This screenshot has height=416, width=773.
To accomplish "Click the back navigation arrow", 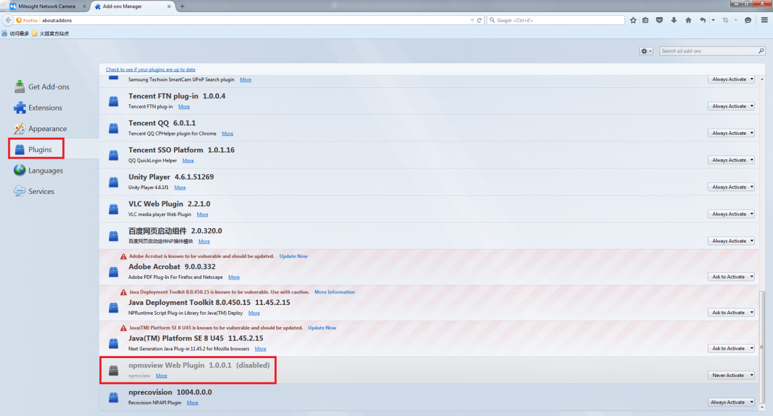I will click(x=9, y=20).
